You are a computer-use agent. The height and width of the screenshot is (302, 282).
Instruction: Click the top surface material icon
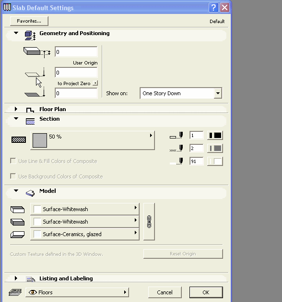click(17, 210)
